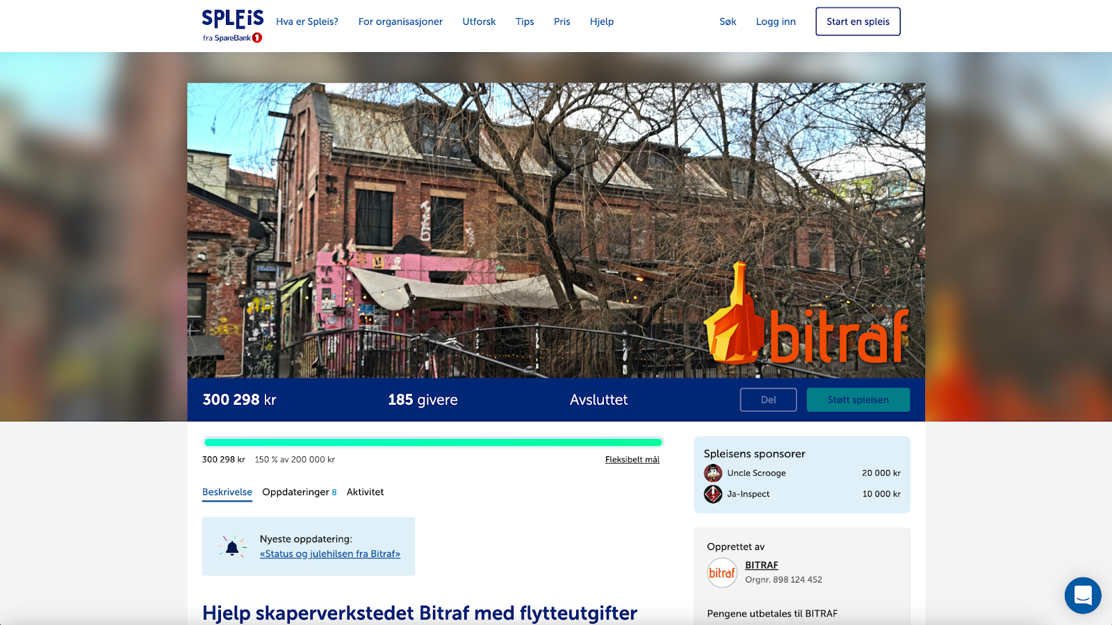Image resolution: width=1112 pixels, height=625 pixels.
Task: Click the '10 000 kr' sponsor amount
Action: (881, 494)
